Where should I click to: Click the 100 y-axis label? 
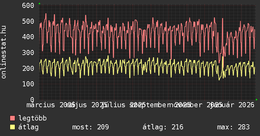(28, 84)
